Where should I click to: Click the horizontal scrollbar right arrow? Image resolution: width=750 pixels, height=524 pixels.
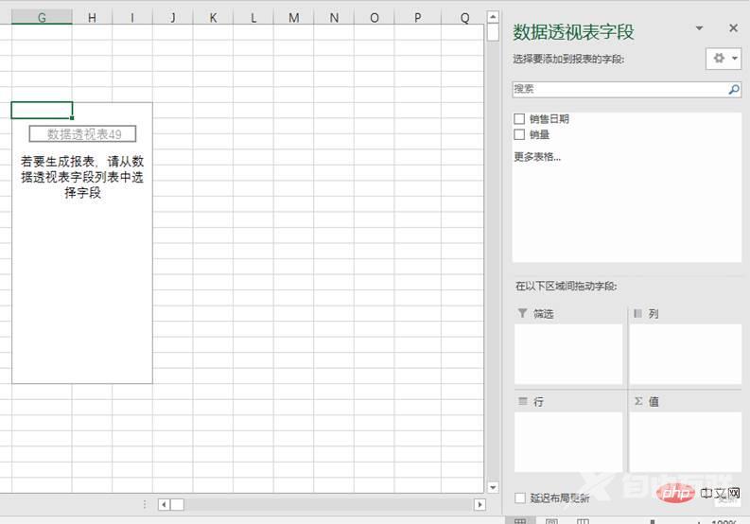click(479, 505)
